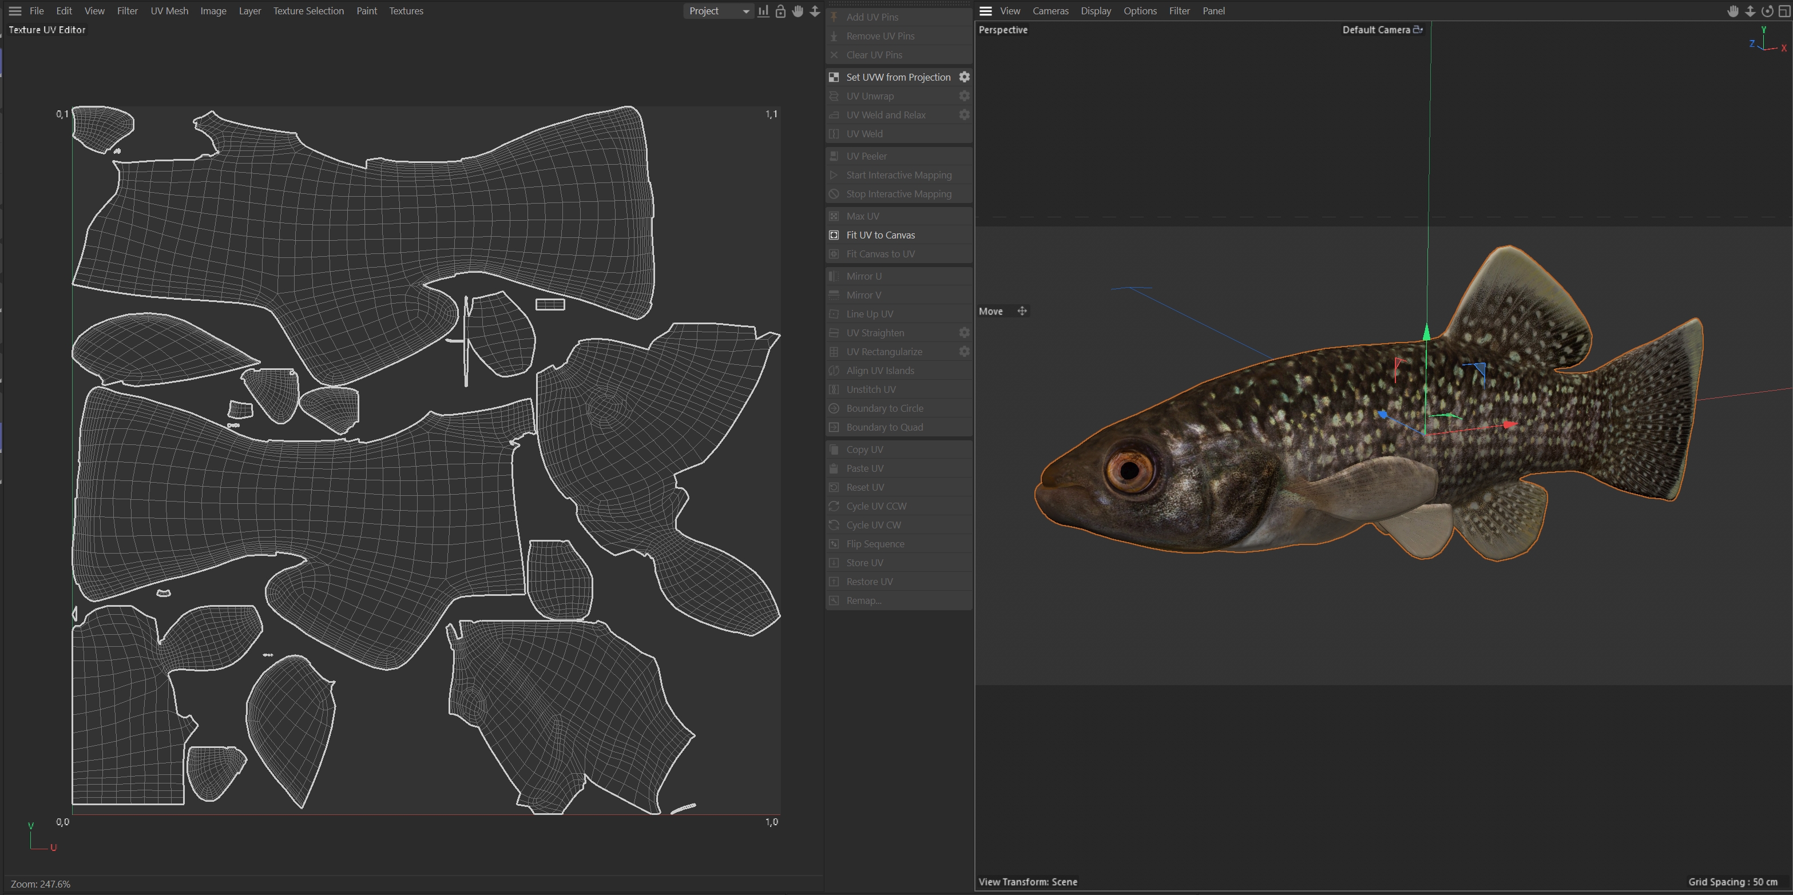Open Set UVW from Projection settings gear
The image size is (1793, 895).
964,77
